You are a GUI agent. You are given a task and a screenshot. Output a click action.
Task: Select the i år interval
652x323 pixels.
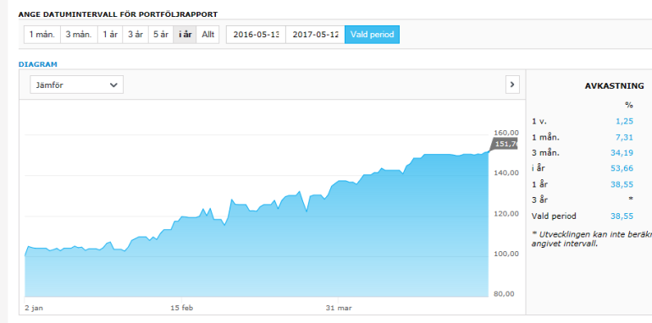(185, 35)
